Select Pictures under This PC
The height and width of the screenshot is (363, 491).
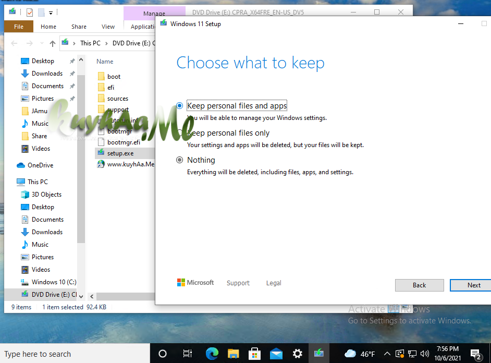[x=43, y=257]
